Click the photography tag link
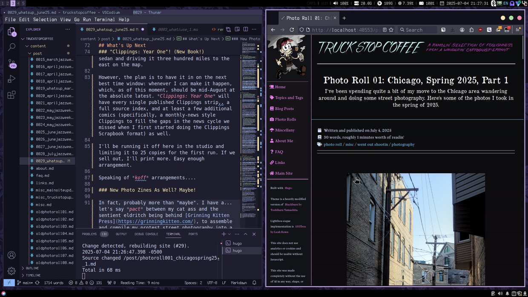528x297 pixels. pos(403,144)
